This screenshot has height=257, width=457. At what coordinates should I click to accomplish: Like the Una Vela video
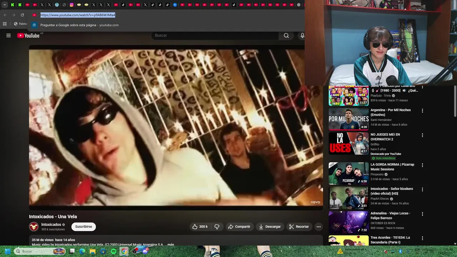[x=200, y=227]
